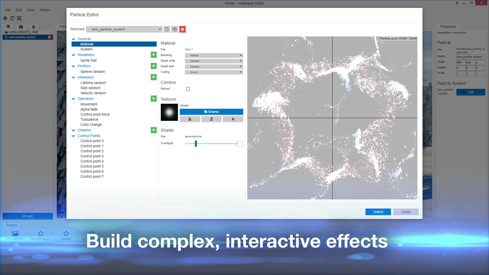489x275 pixels.
Task: Open the Edit menu
Action: tap(19, 10)
